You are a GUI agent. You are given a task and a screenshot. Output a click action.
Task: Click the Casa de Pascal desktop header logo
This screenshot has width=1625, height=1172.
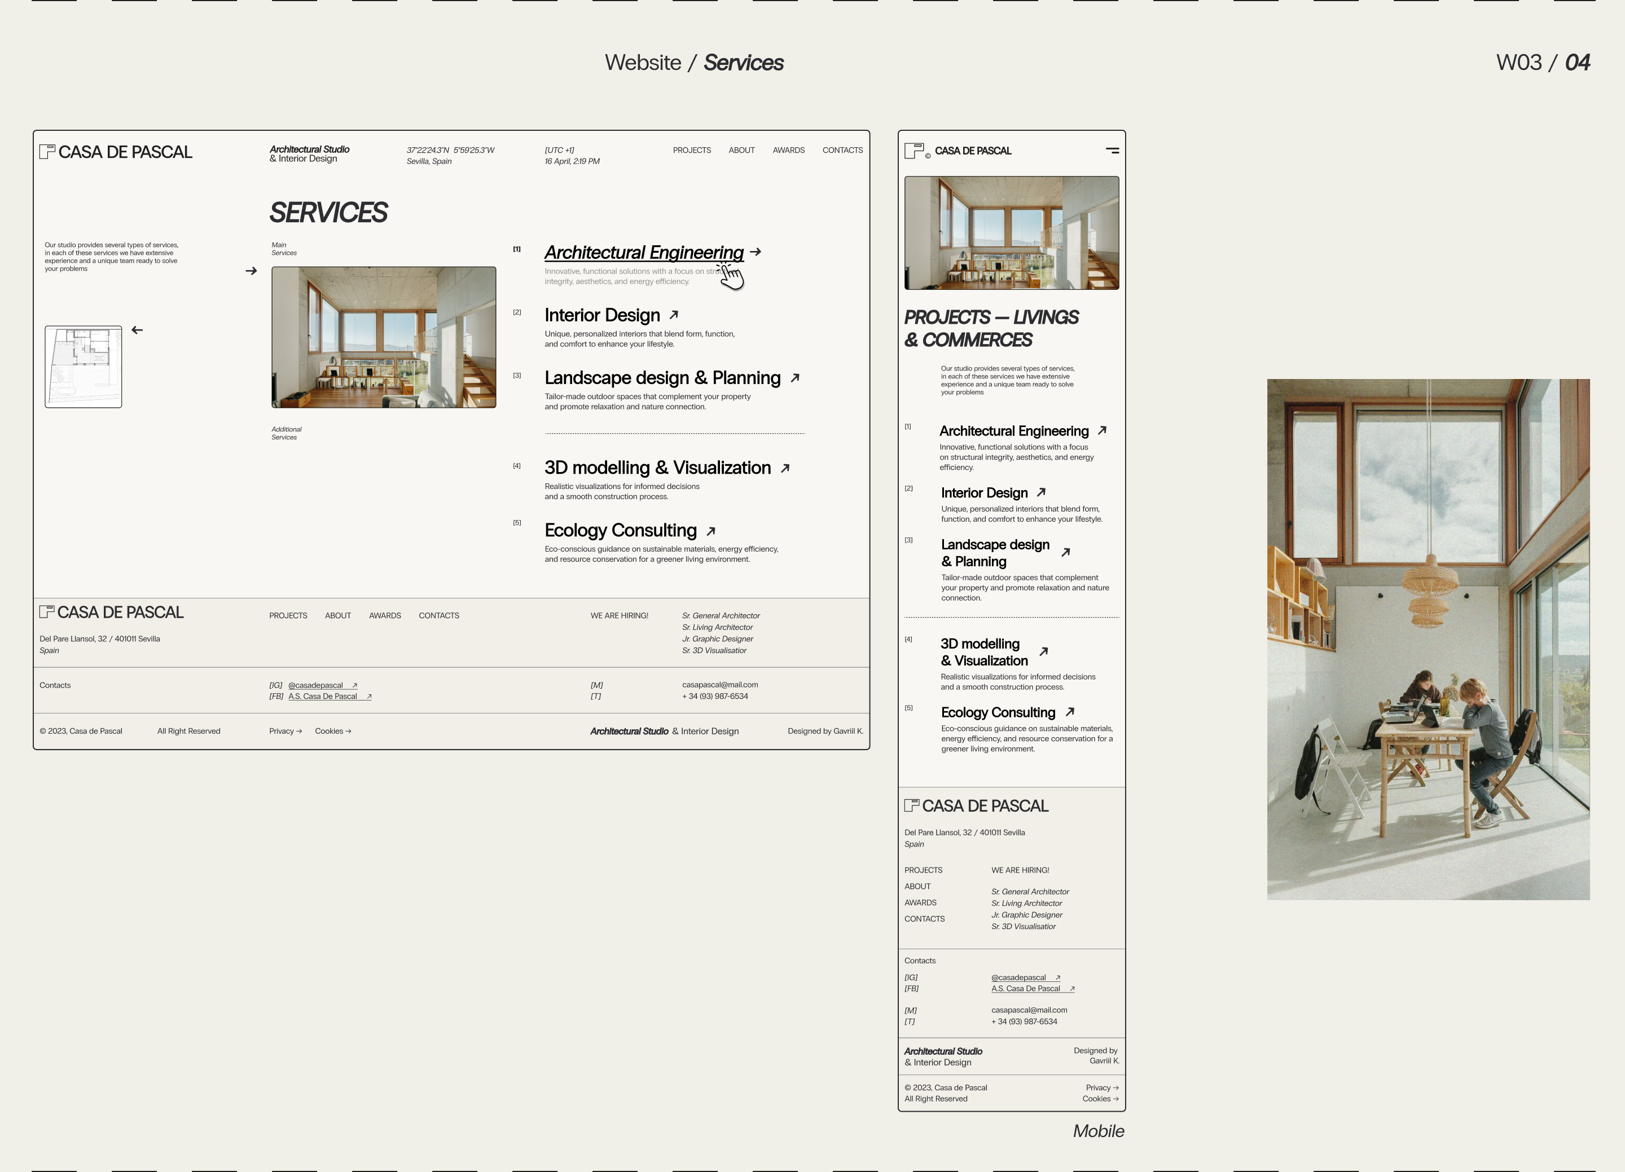tap(116, 152)
